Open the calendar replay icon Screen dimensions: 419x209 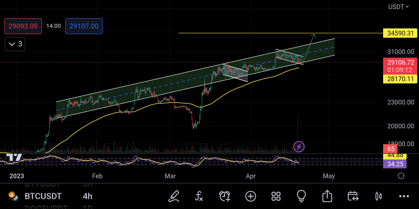pyautogui.click(x=353, y=196)
